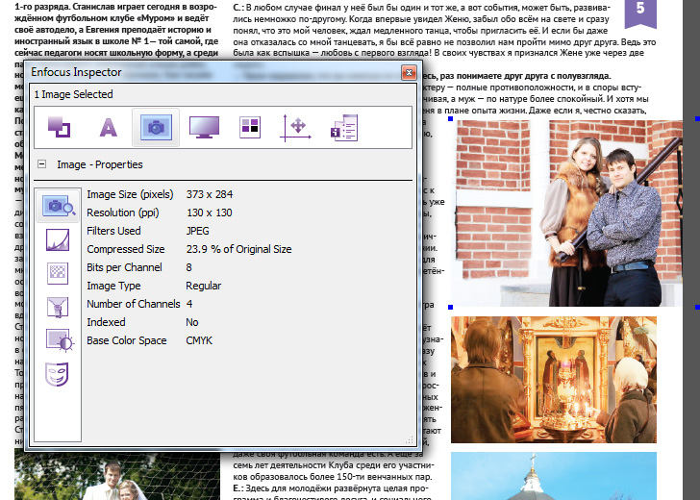Close the Enfocus Inspector window
Viewport: 700px width, 500px height.
409,72
